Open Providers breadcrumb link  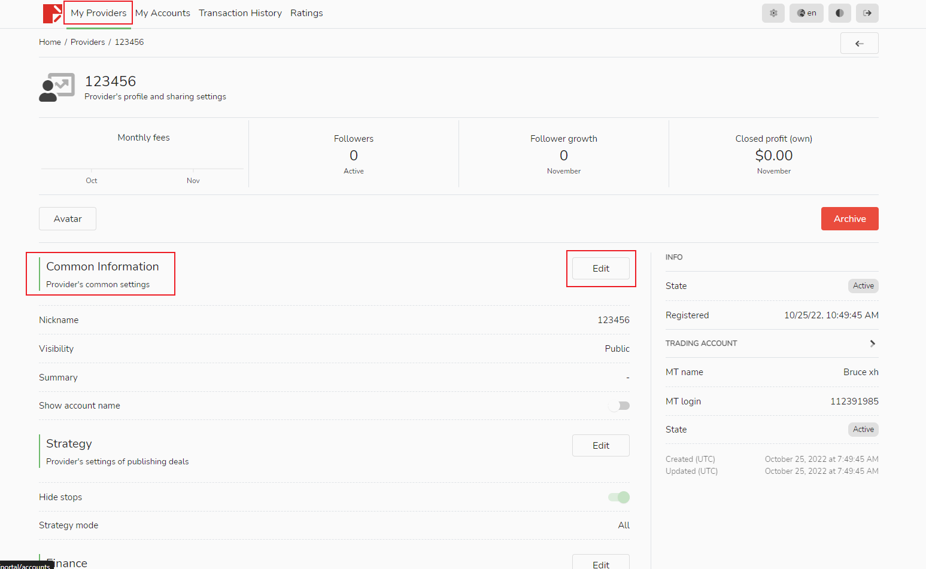[87, 42]
